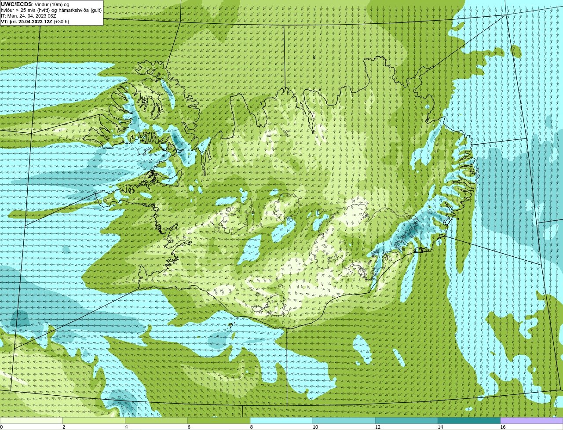Click the scale label '10'
The image size is (563, 430).
pos(315,427)
